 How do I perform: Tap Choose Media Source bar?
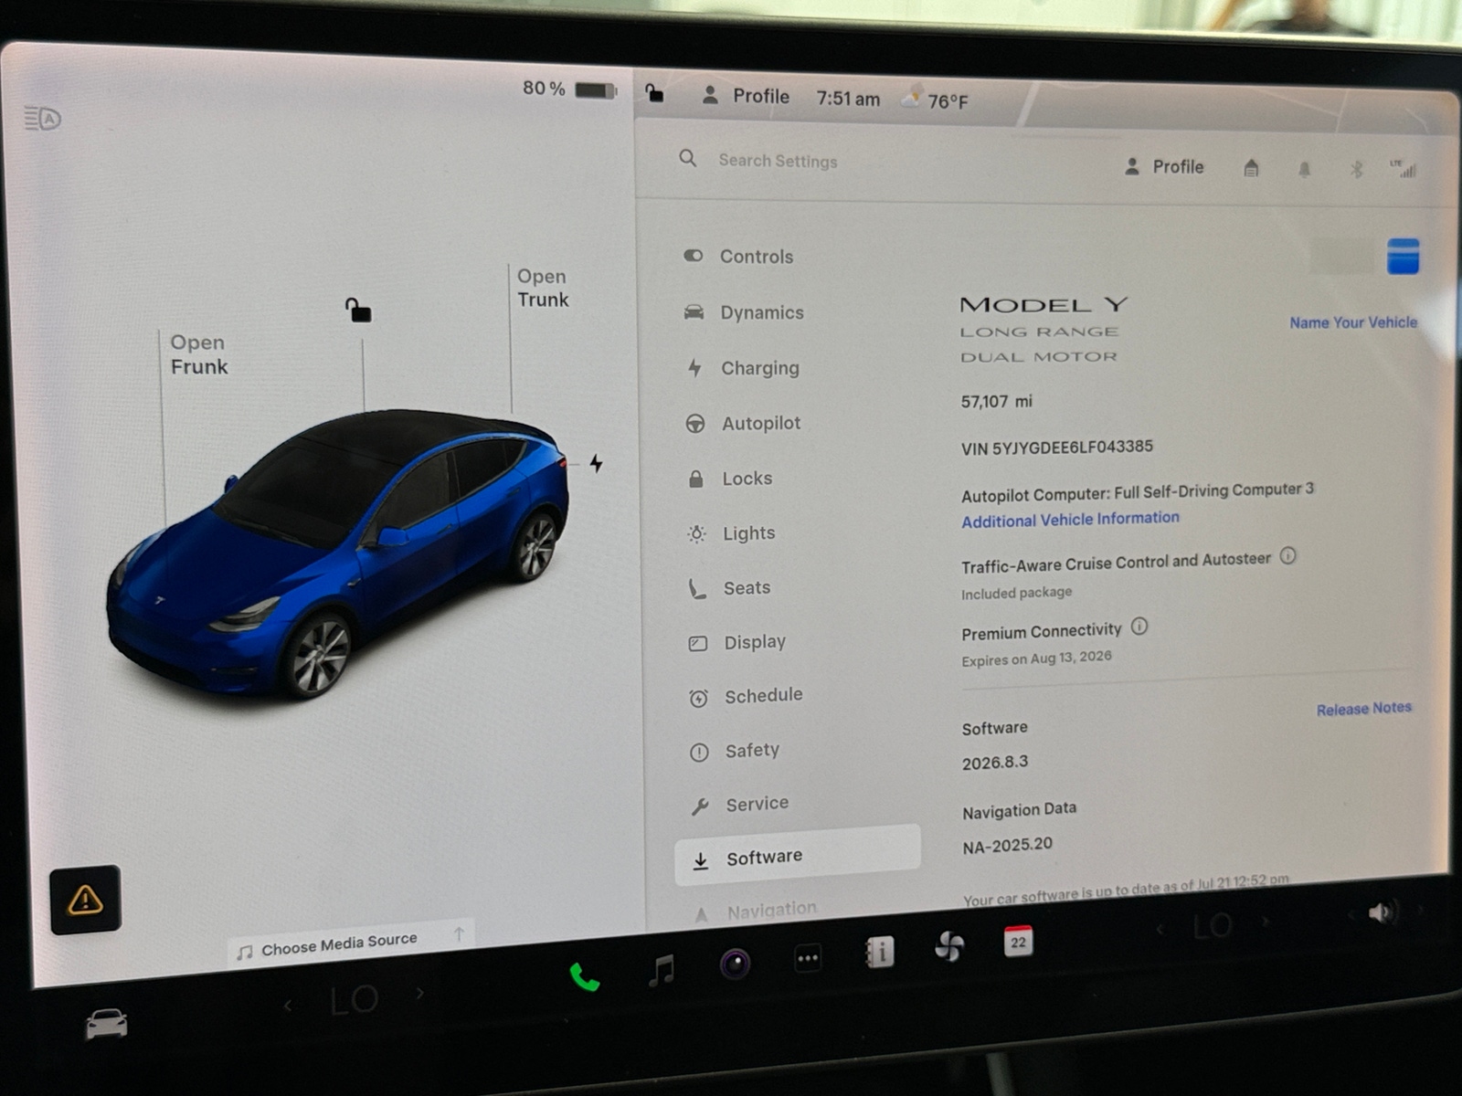[x=351, y=943]
